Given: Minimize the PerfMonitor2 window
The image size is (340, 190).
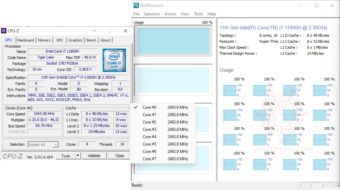Looking at the screenshot, I should pyautogui.click(x=301, y=6).
